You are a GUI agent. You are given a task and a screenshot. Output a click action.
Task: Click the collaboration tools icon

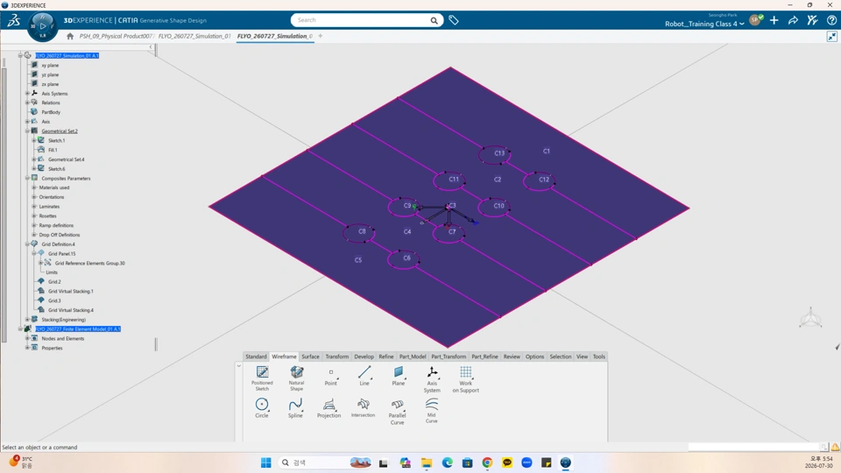tap(813, 20)
